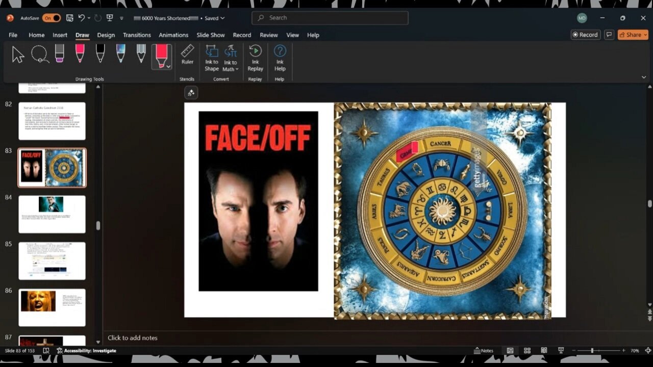Open the Transitions tab
This screenshot has width=653, height=367.
coord(137,35)
